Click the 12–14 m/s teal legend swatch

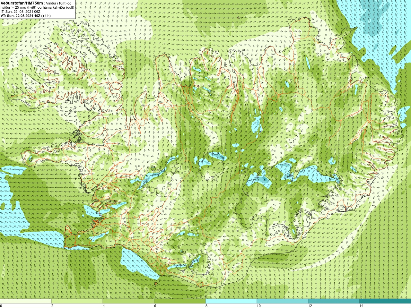click(x=334, y=301)
